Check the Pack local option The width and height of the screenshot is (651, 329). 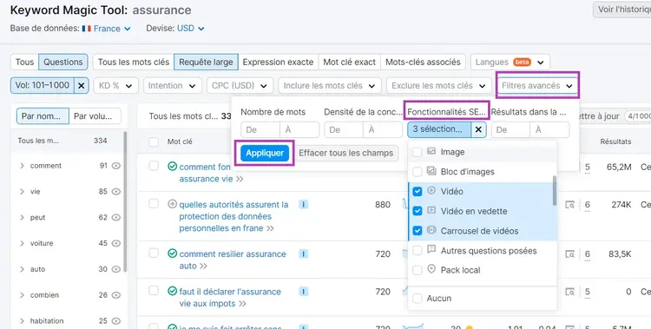pyautogui.click(x=418, y=270)
